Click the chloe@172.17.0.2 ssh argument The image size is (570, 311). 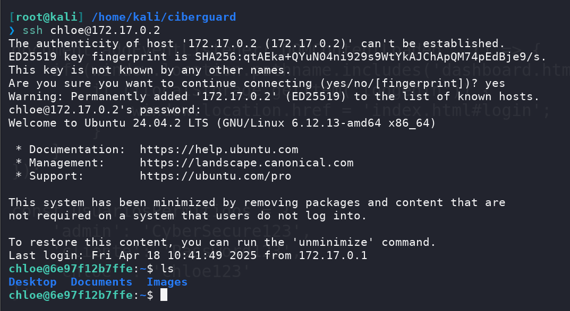click(x=105, y=30)
